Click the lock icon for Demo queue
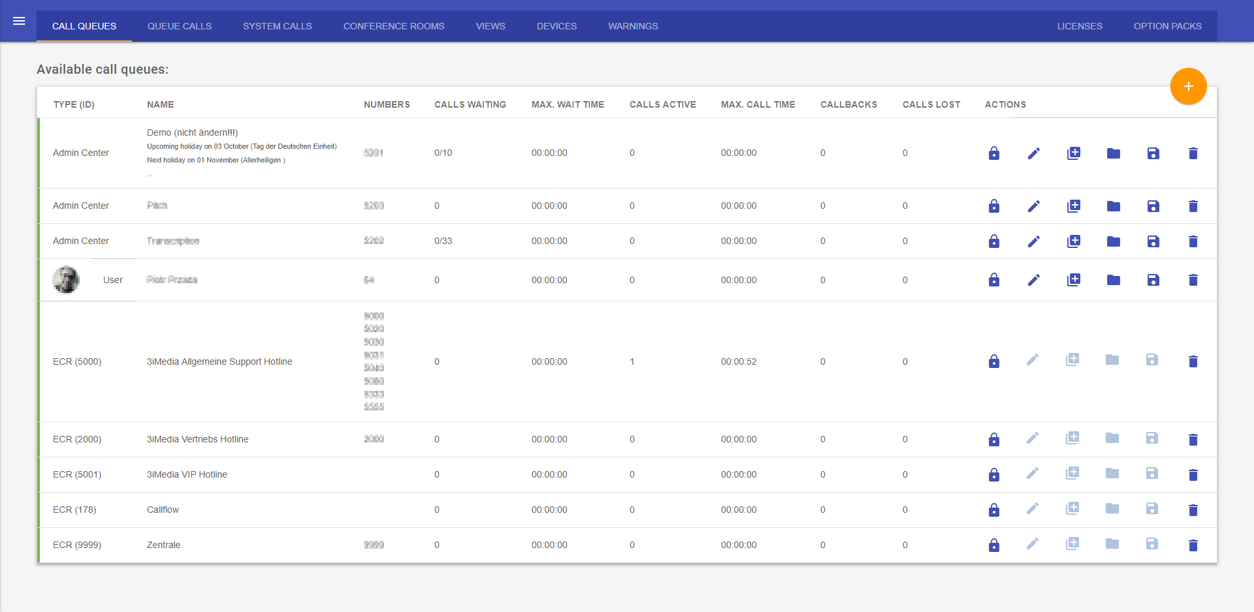The image size is (1254, 612). click(x=993, y=153)
